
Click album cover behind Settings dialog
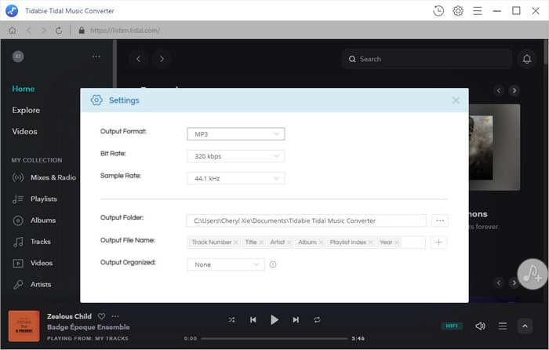tap(494, 148)
